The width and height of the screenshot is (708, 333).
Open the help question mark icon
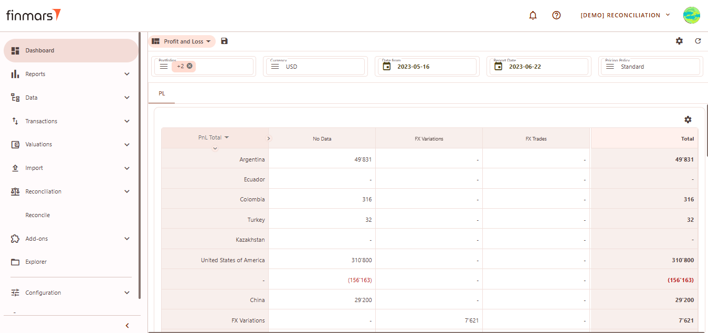556,15
